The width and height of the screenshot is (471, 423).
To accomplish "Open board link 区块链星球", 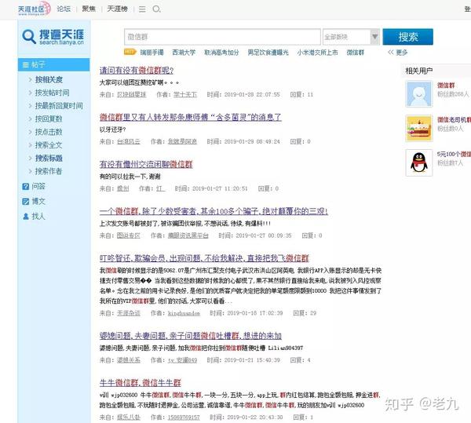I will (x=132, y=95).
